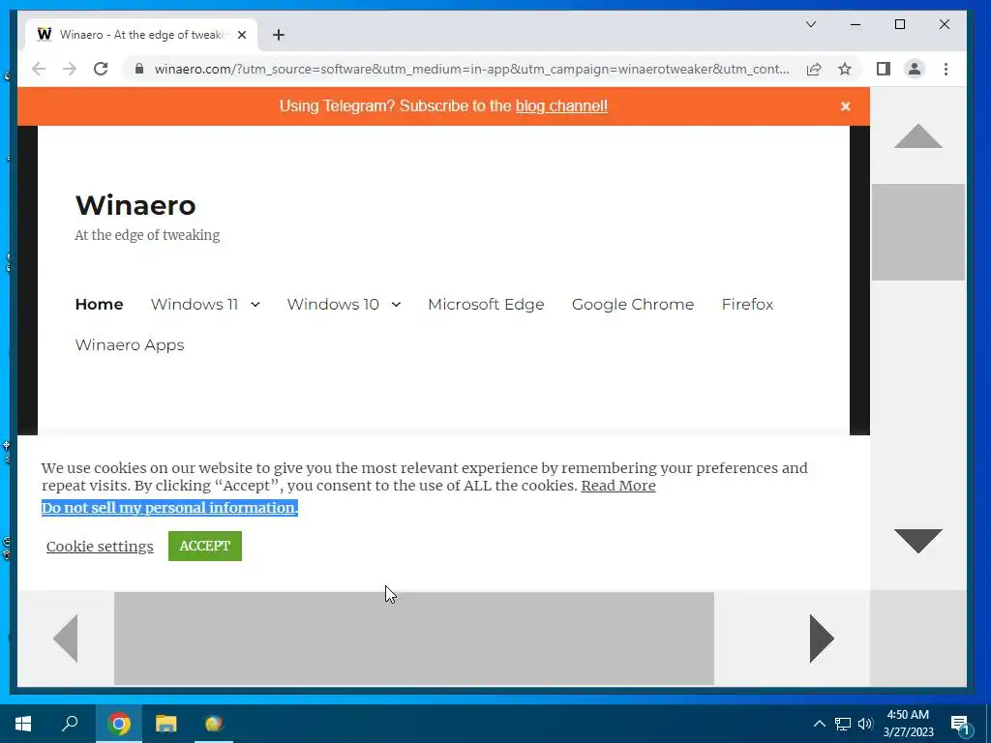Click the vertical scrollbar down arrow
991x743 pixels.
point(918,541)
